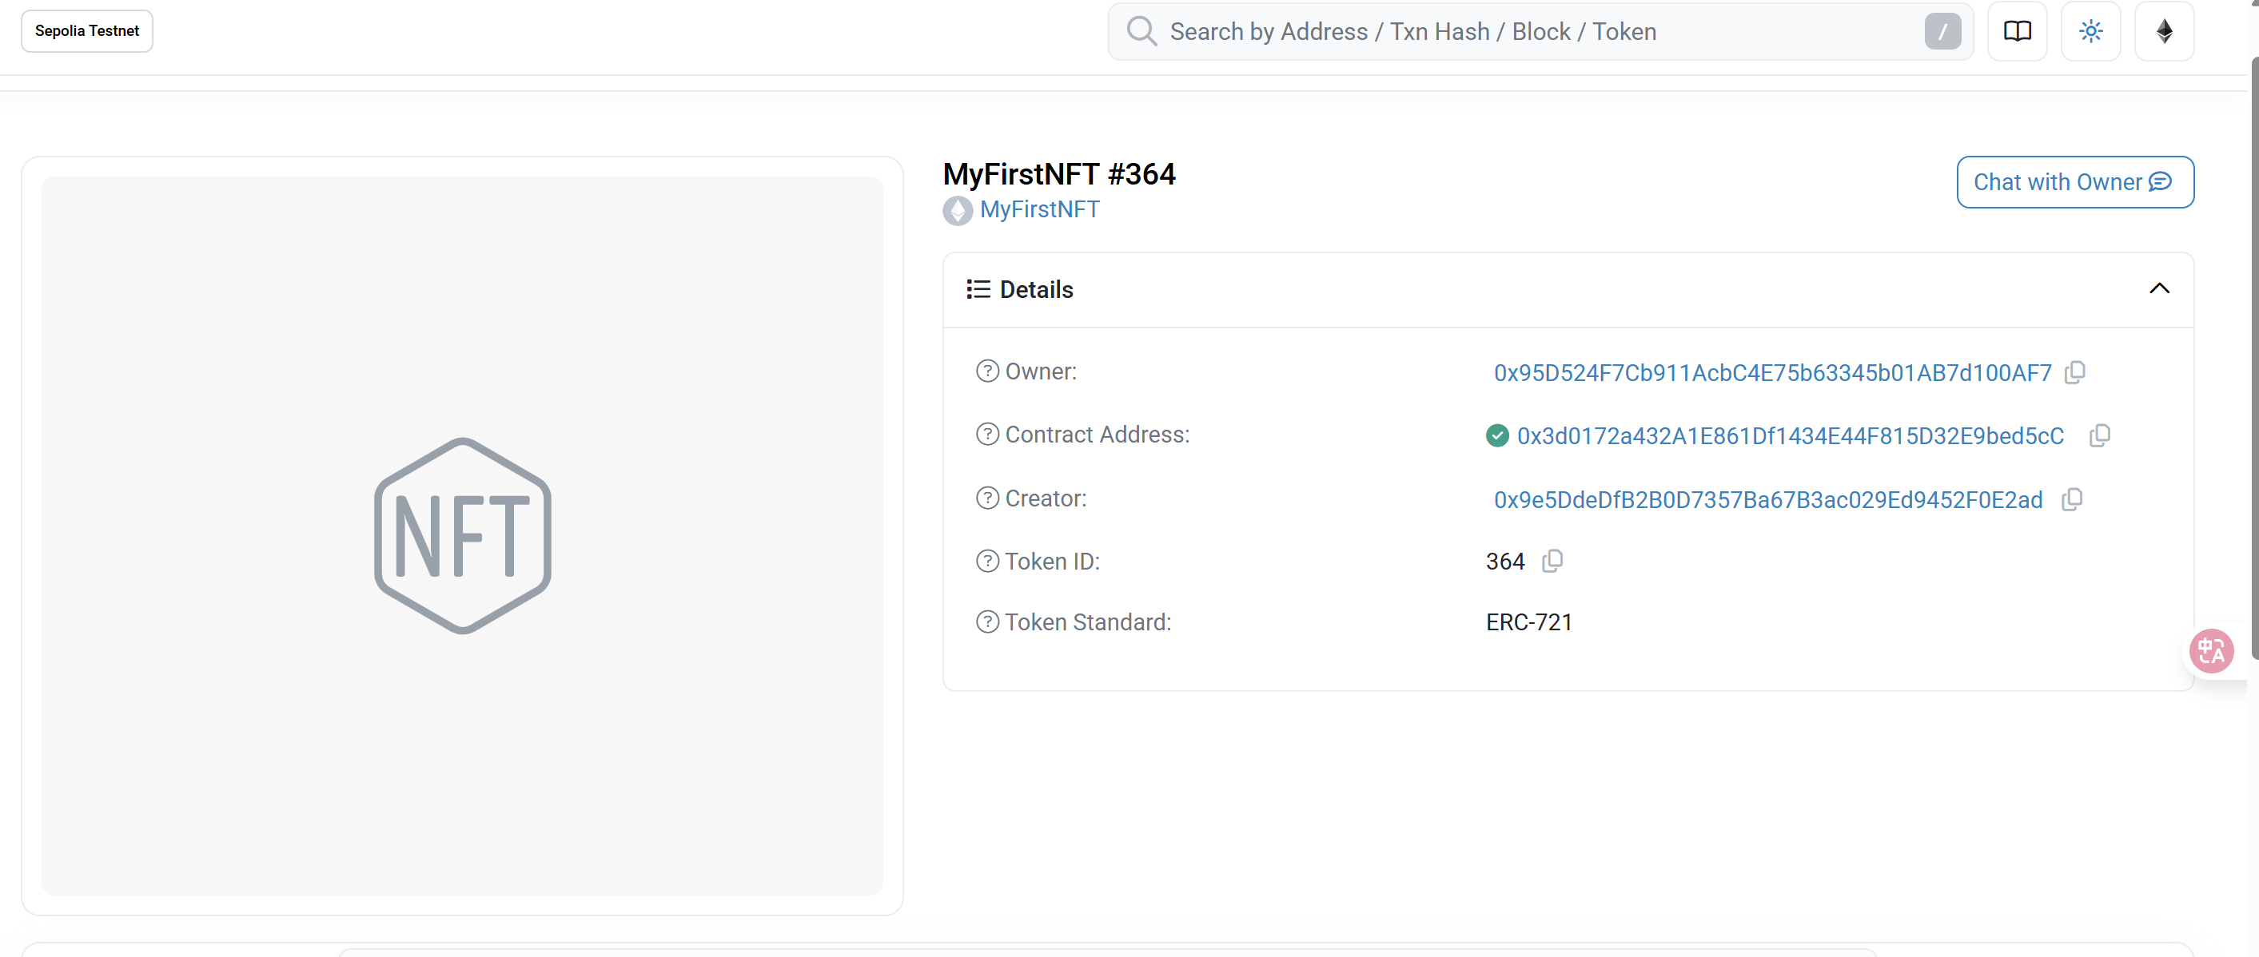Copy the Creator address

click(2072, 499)
